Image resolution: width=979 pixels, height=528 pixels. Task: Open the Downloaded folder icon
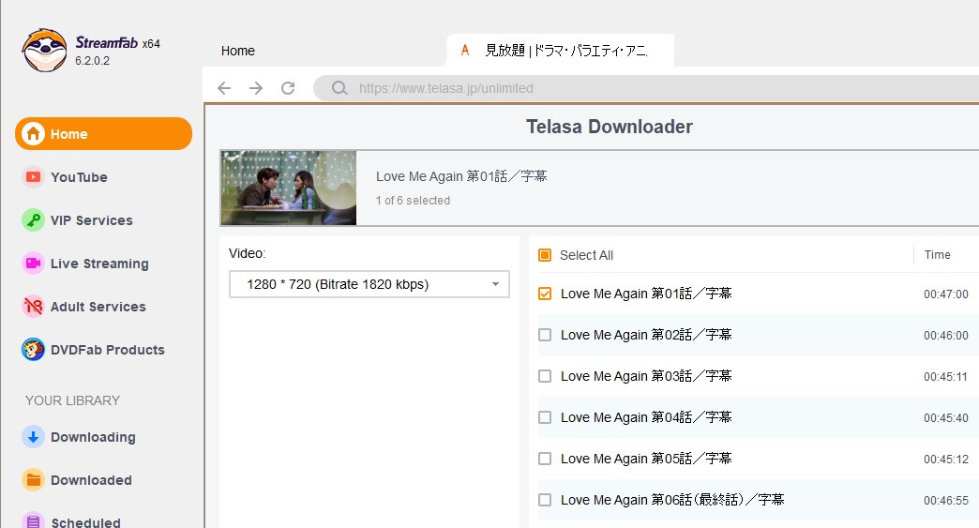click(x=33, y=480)
